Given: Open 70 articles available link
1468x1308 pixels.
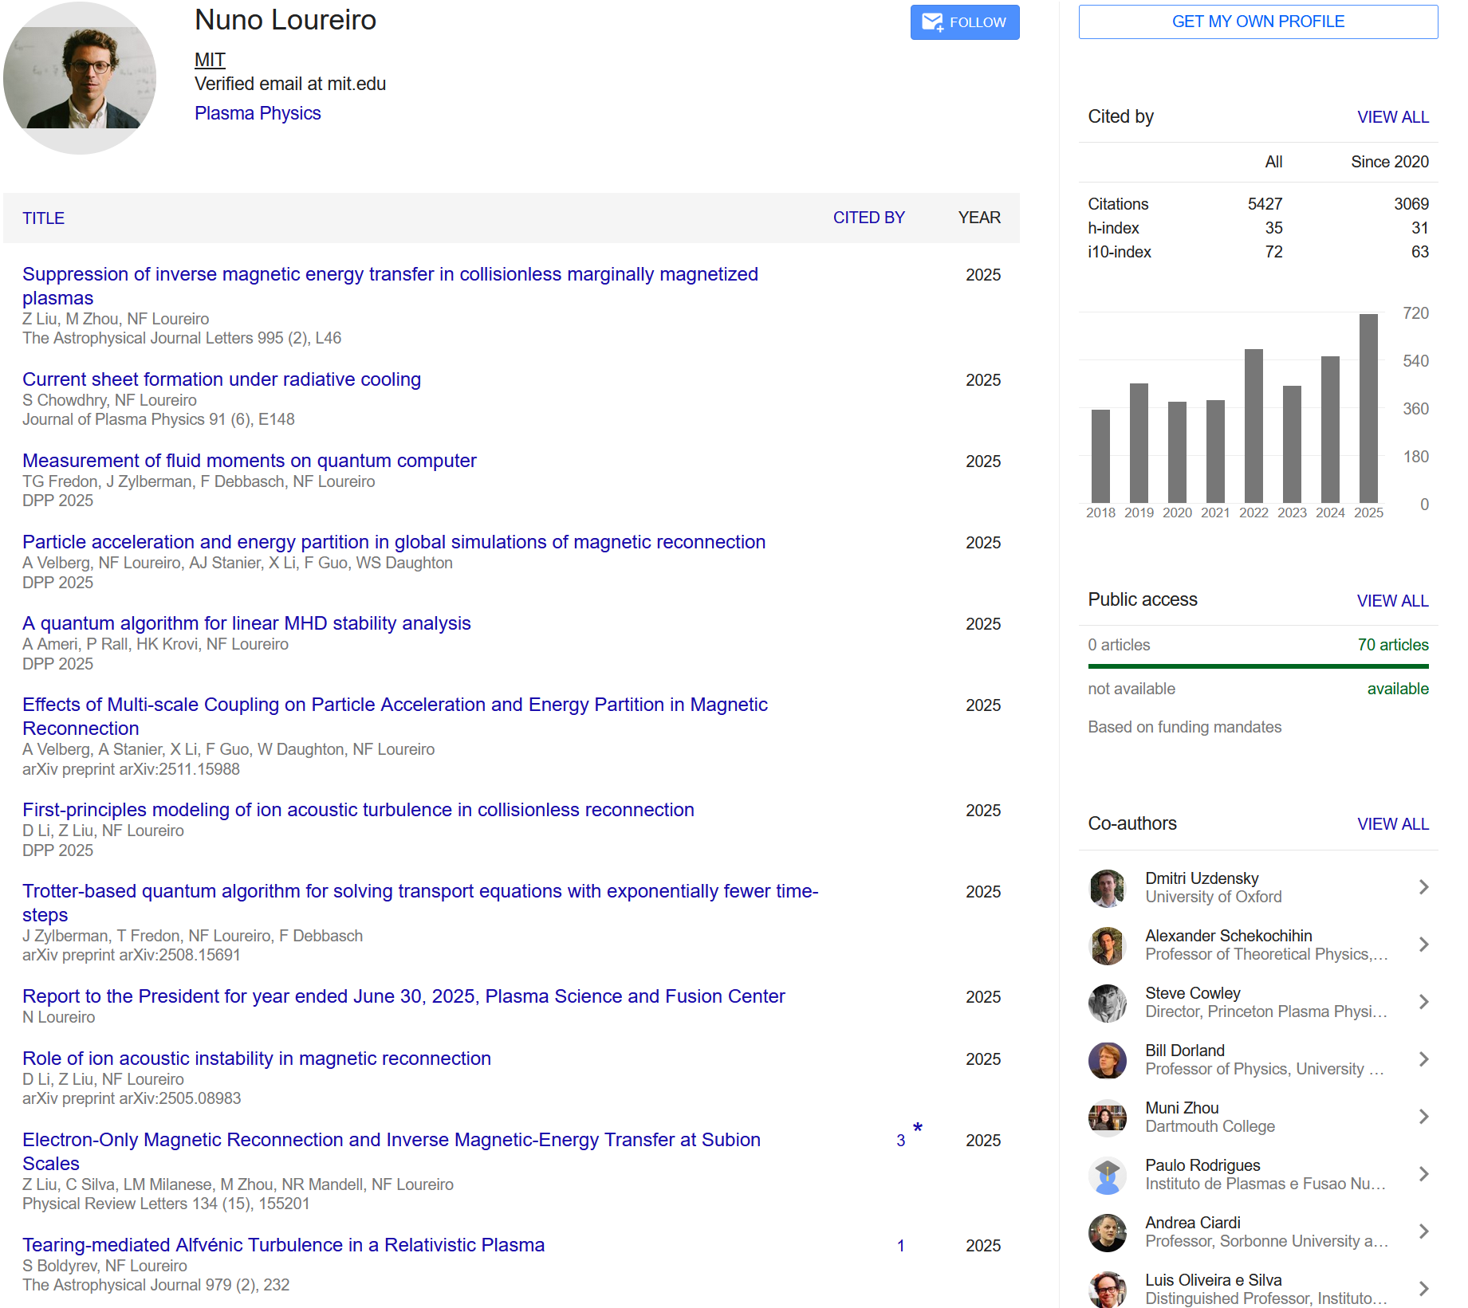Looking at the screenshot, I should click(x=1393, y=645).
